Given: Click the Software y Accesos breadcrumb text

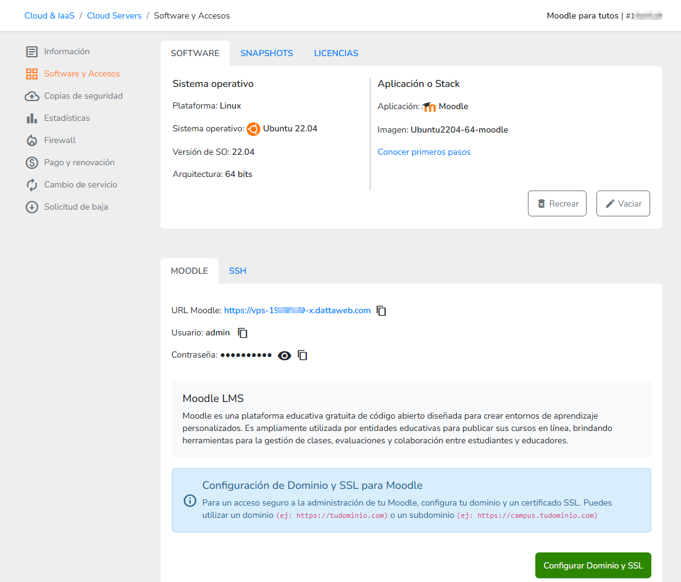Looking at the screenshot, I should [192, 15].
